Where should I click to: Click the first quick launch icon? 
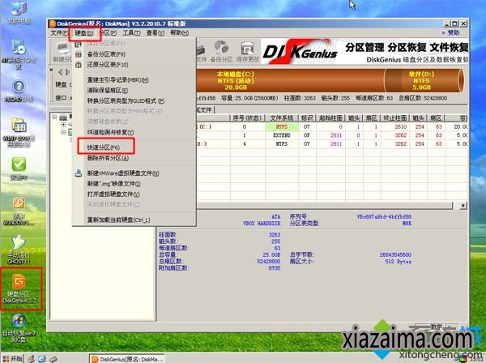point(31,359)
